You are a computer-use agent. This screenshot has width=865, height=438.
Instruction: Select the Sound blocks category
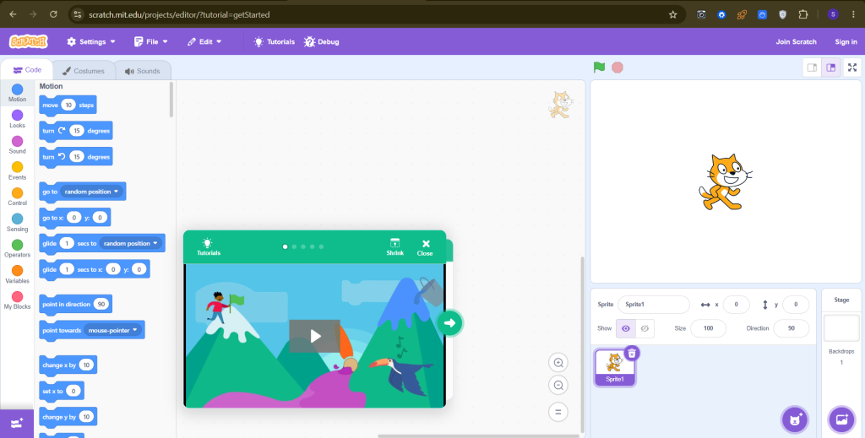click(17, 144)
